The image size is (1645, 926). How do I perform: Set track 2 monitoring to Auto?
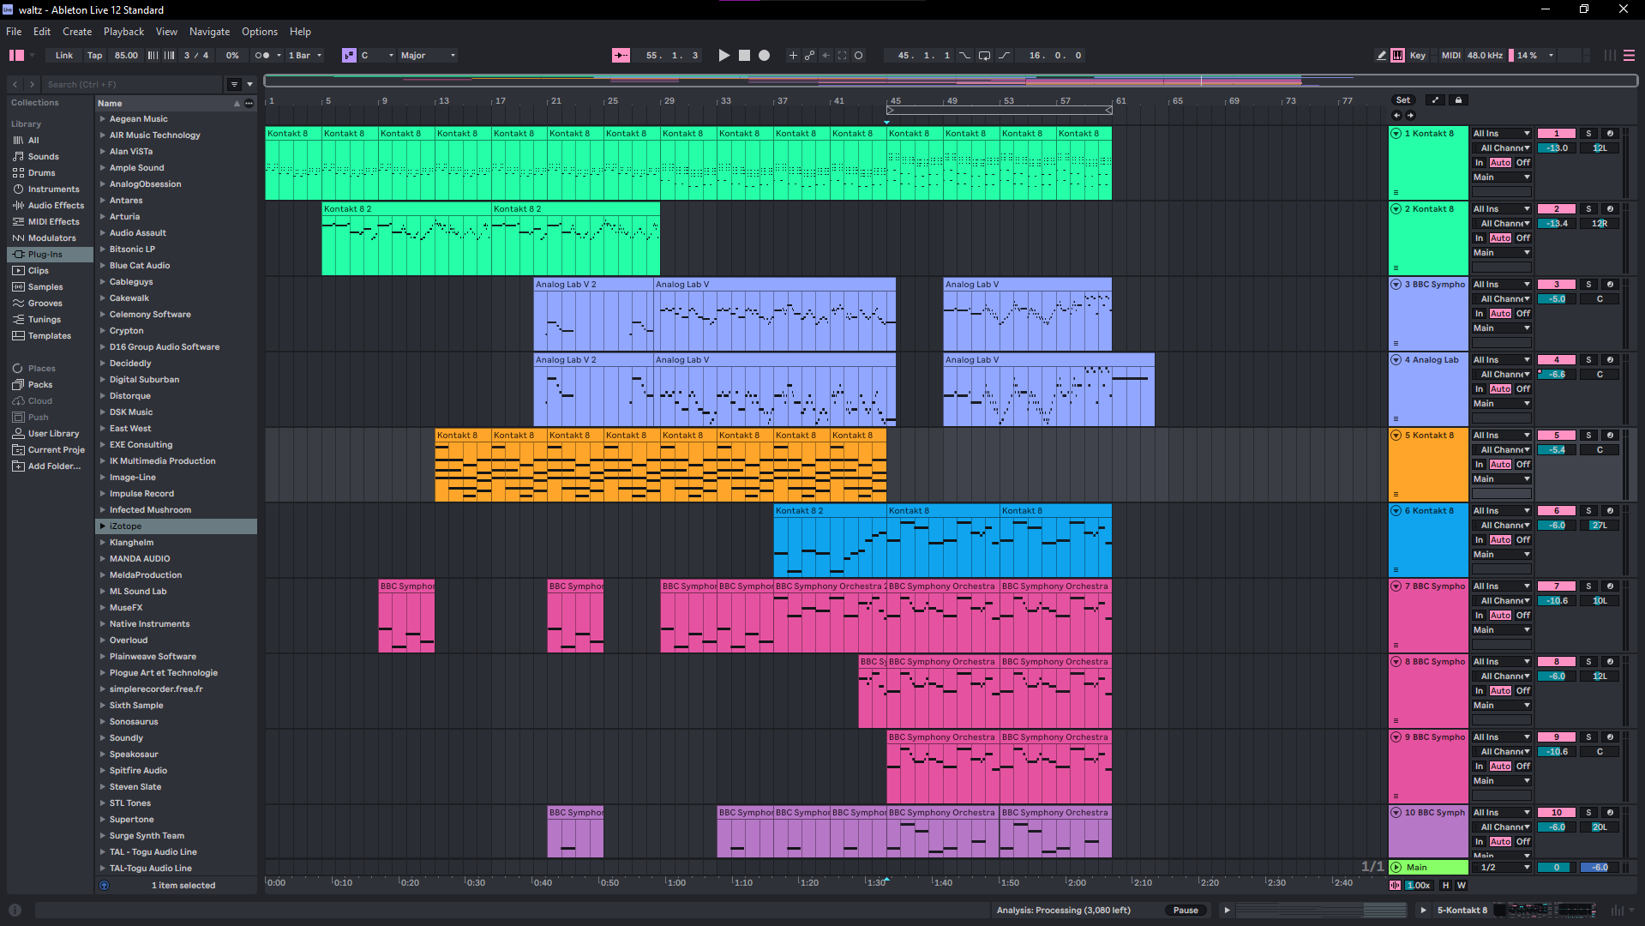(x=1500, y=238)
